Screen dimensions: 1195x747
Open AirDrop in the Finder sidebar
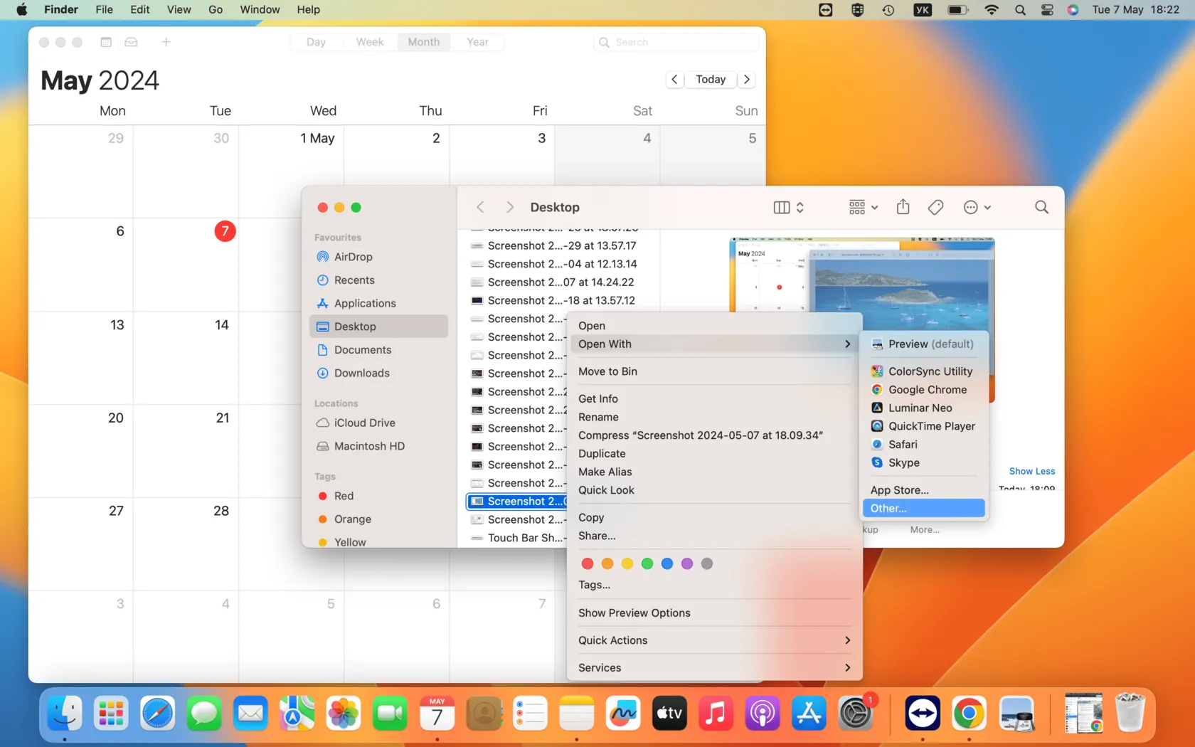(x=353, y=257)
